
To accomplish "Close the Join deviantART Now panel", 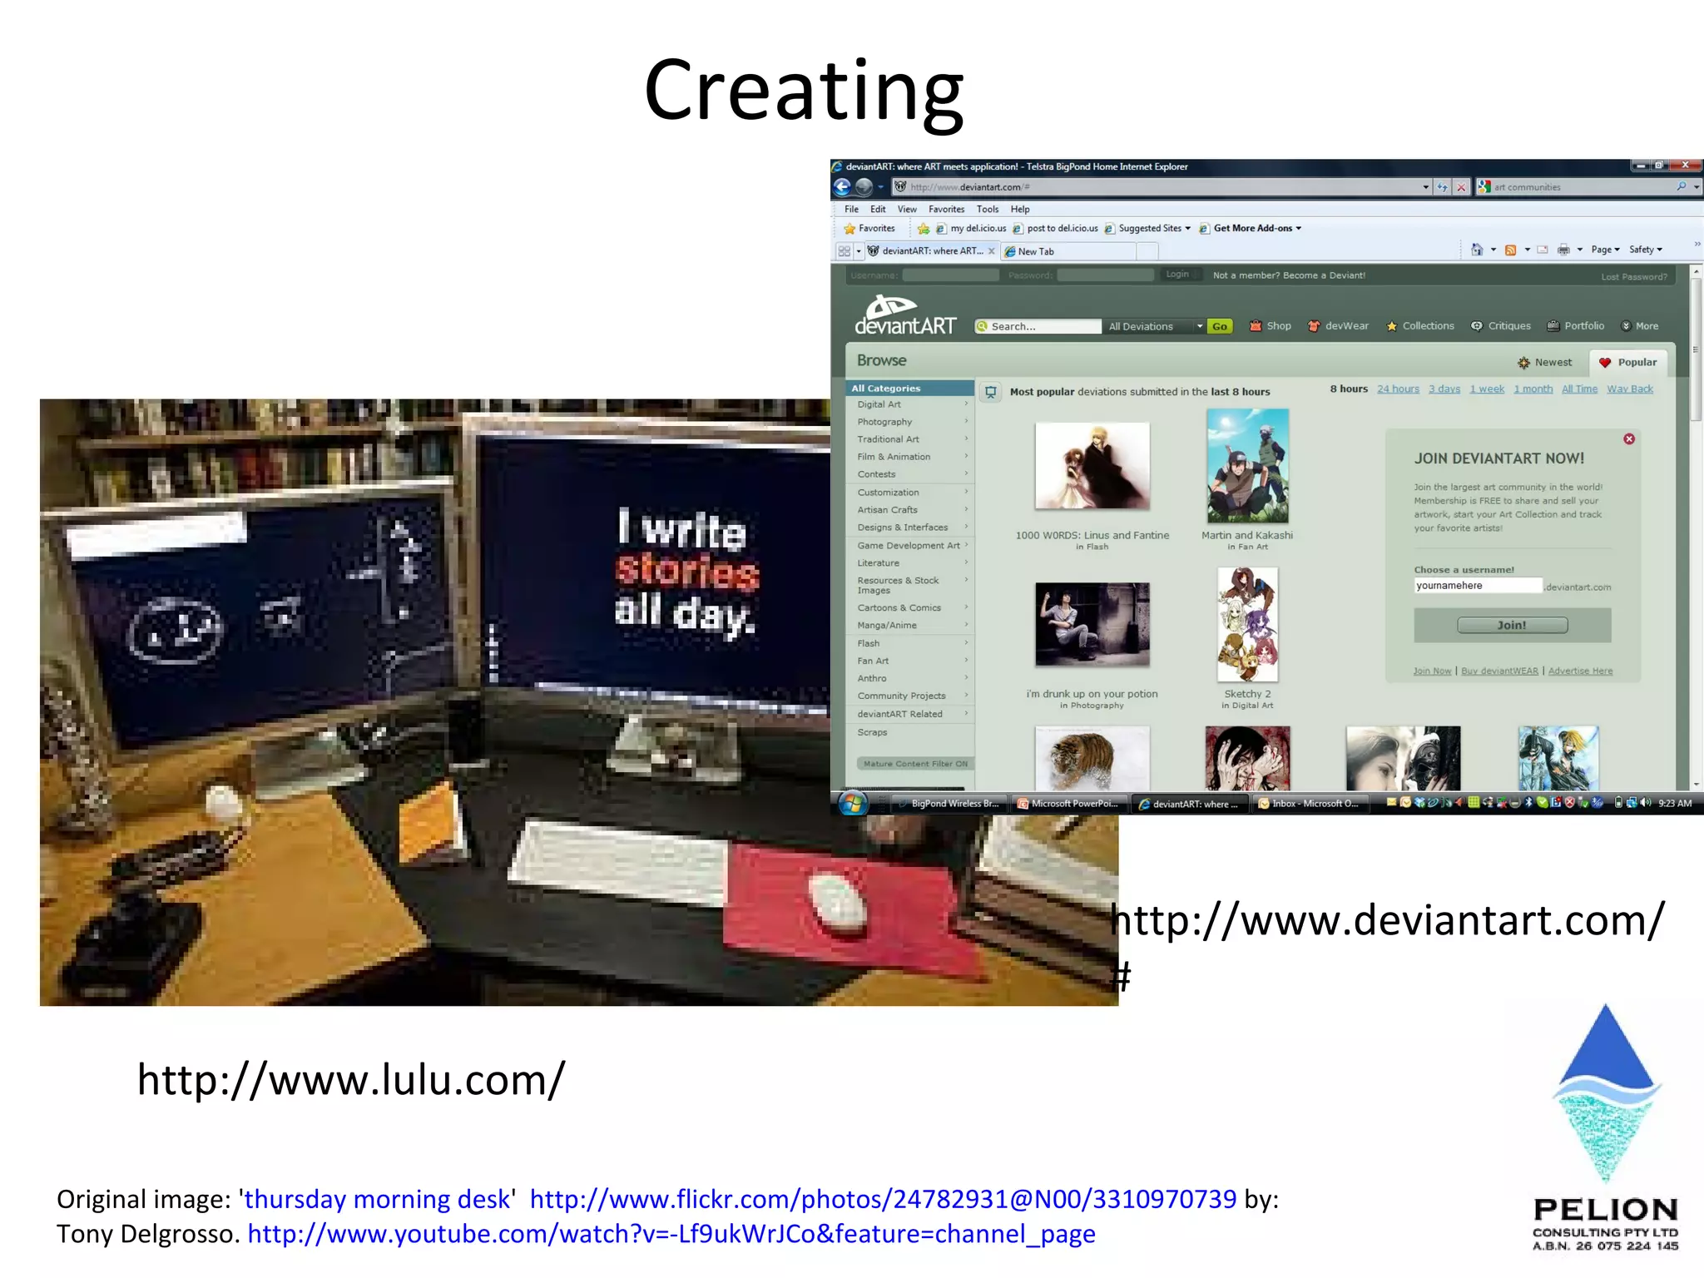I will pyautogui.click(x=1629, y=438).
